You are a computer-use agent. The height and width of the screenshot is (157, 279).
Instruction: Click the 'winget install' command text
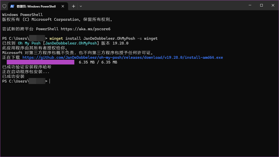[x=65, y=38]
